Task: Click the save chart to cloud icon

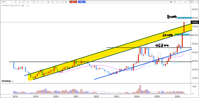Action: click(185, 2)
